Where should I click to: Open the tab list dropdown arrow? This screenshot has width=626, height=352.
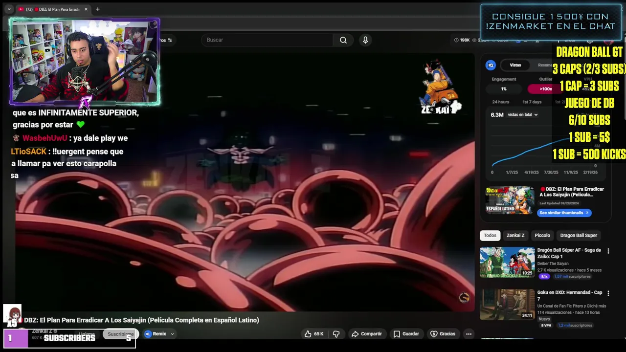point(9,9)
